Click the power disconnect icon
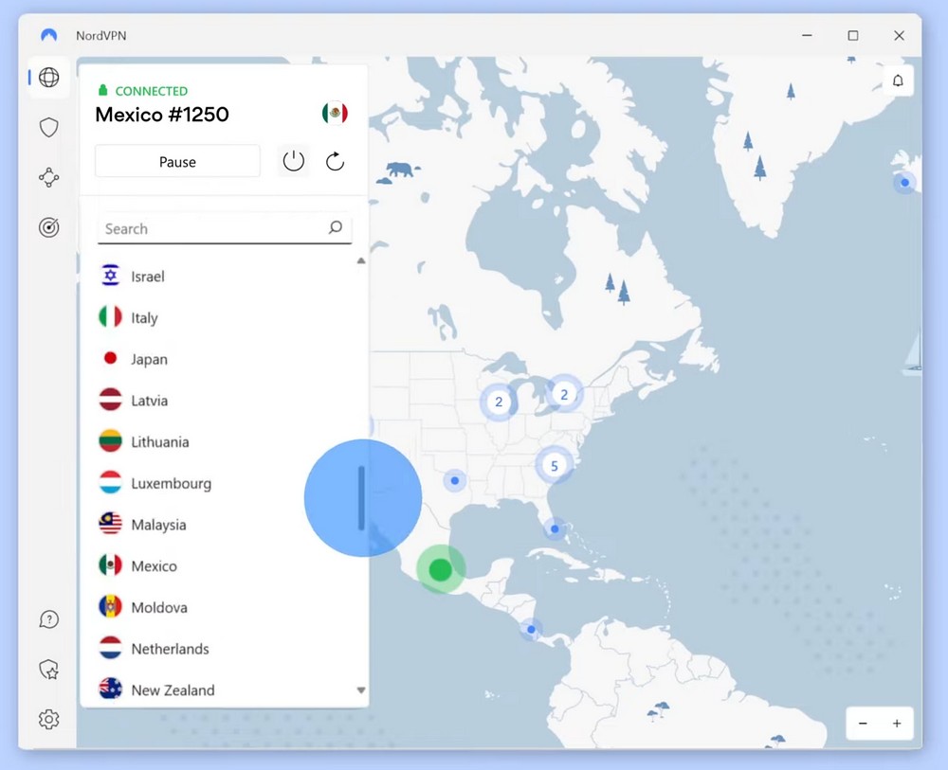The width and height of the screenshot is (948, 770). coord(293,161)
